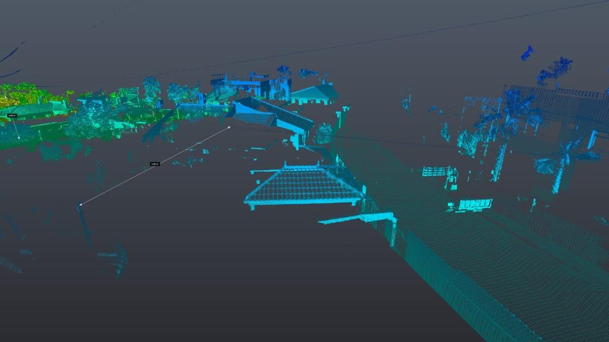Click the bottom arrowhead of the short measurement
Viewport: 609px width, 342px height.
point(18,139)
